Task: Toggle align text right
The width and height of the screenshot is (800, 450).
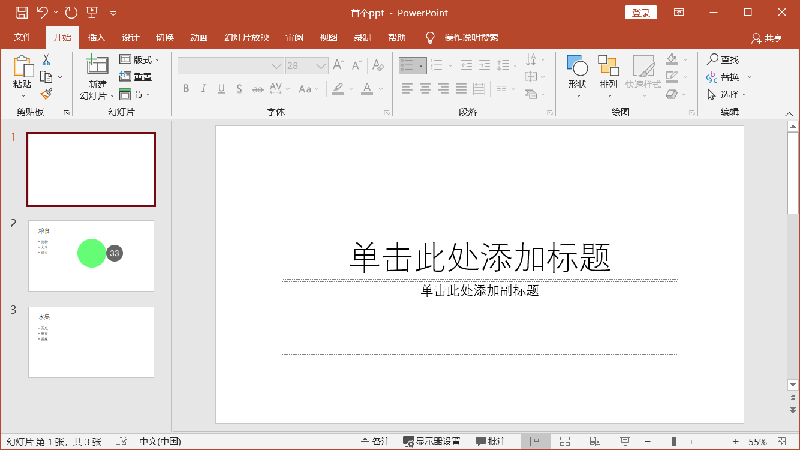Action: click(x=443, y=89)
